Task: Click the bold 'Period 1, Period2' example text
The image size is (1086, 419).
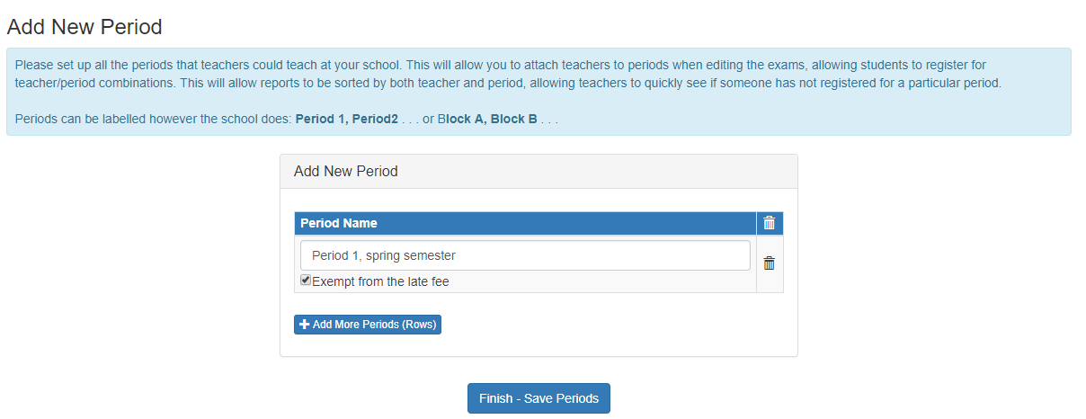Action: click(347, 119)
